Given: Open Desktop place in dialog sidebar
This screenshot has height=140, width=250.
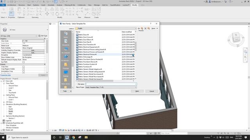Looking at the screenshot, I should 66,73.
